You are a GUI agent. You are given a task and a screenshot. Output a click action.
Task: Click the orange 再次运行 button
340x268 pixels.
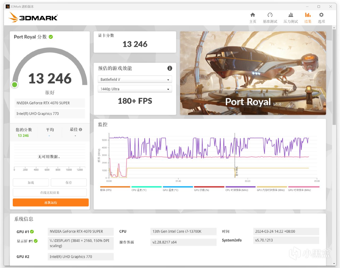click(51, 202)
